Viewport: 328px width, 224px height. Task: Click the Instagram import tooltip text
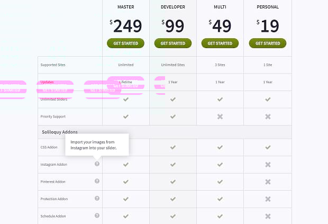click(x=93, y=145)
